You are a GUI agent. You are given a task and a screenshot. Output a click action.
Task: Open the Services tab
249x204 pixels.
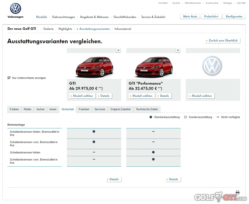(x=100, y=109)
